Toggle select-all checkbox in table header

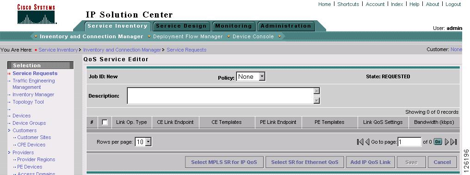pyautogui.click(x=105, y=122)
